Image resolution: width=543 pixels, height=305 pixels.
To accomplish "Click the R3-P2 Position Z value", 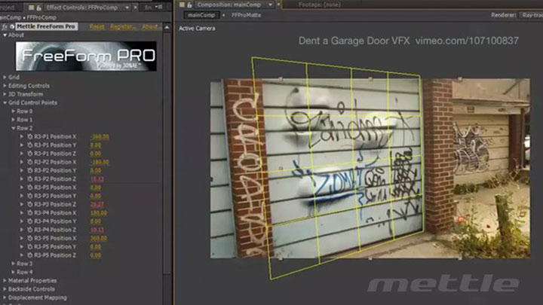I will click(x=97, y=179).
